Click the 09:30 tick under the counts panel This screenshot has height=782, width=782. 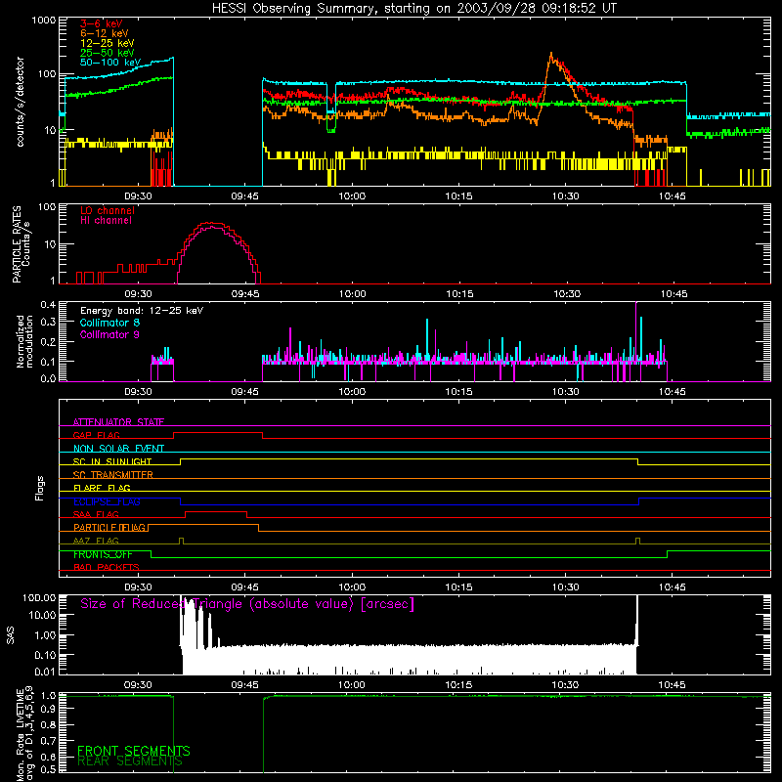click(138, 196)
